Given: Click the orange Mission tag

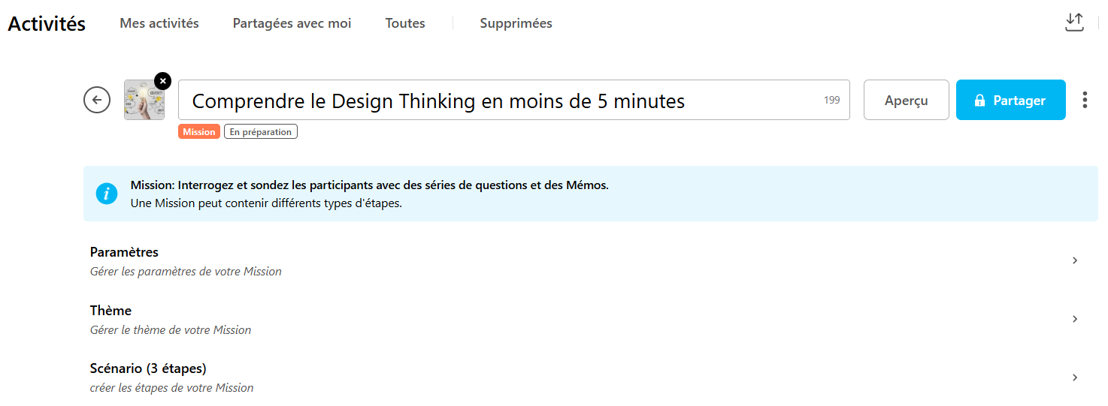Looking at the screenshot, I should (199, 132).
